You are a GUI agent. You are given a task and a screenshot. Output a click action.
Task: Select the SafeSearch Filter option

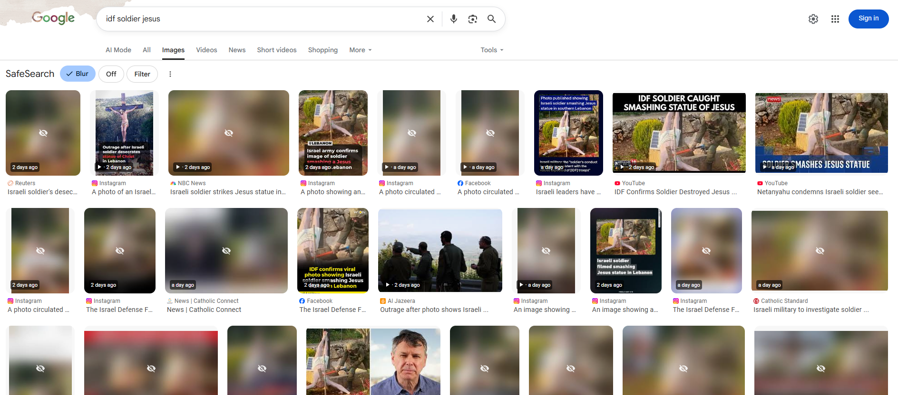pyautogui.click(x=142, y=74)
